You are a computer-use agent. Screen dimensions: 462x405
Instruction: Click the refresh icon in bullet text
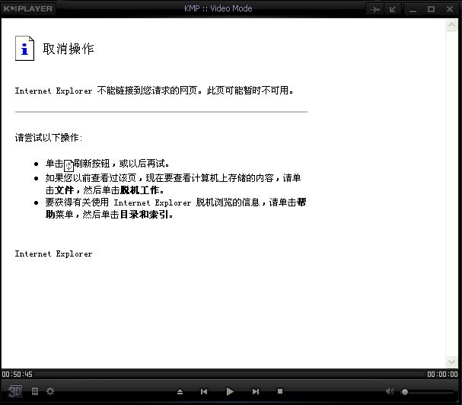[x=69, y=165]
